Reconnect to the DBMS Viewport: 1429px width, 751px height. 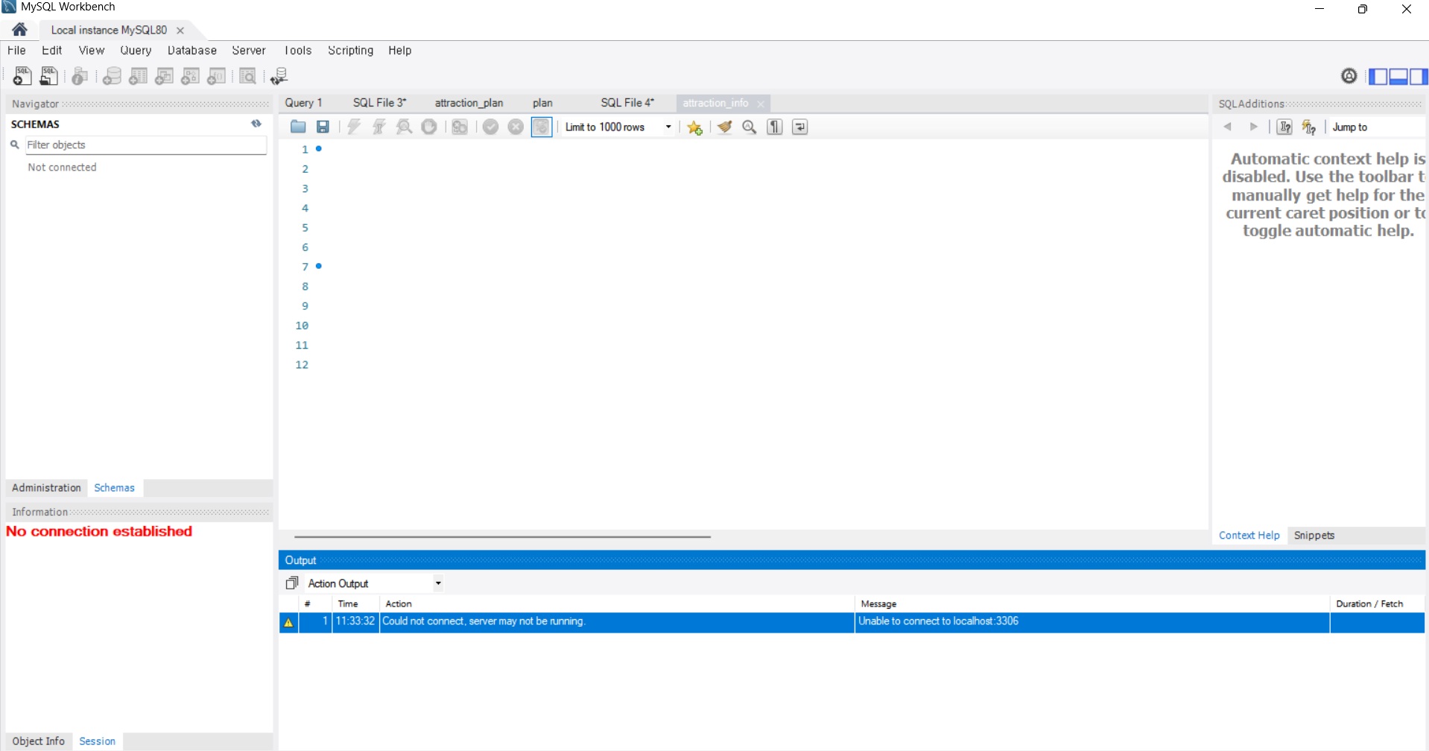[279, 76]
